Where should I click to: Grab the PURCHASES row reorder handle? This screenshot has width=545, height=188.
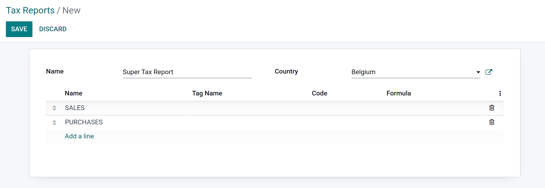click(54, 122)
